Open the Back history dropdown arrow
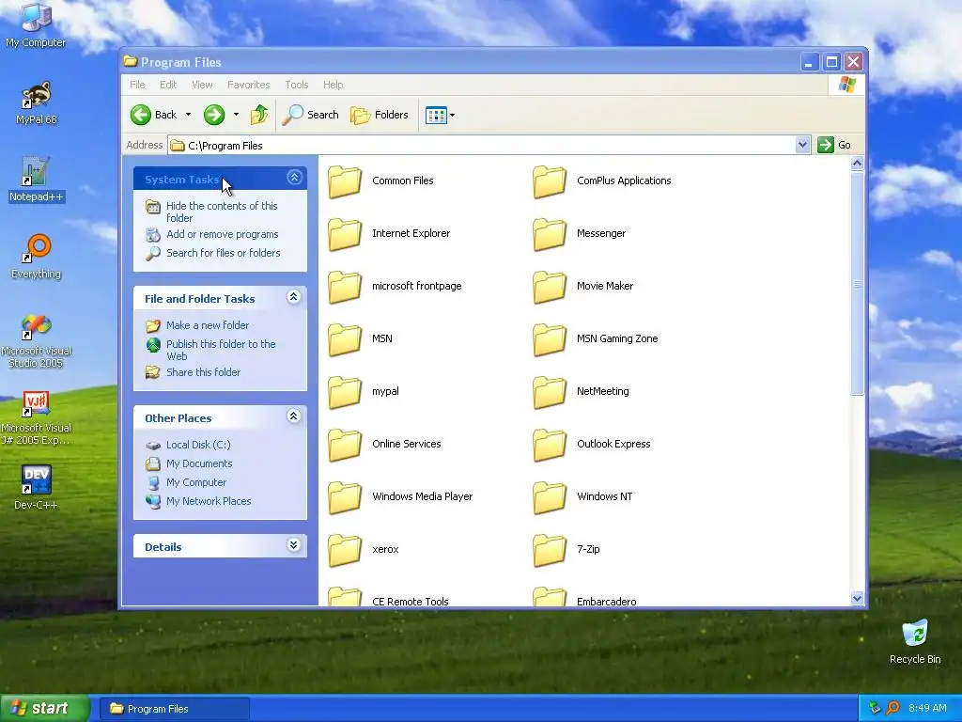 pos(188,115)
